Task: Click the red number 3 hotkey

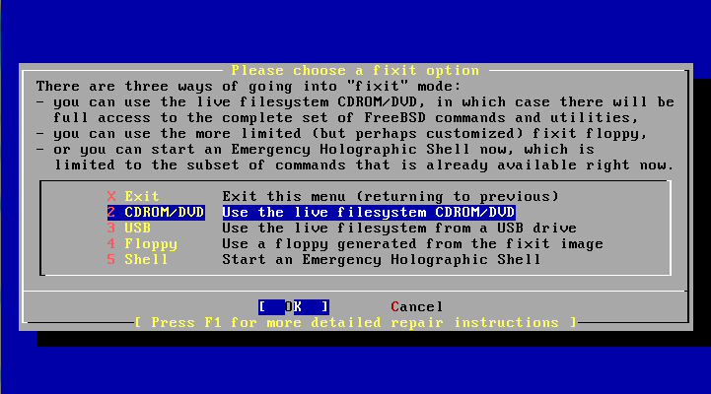Action: tap(111, 229)
